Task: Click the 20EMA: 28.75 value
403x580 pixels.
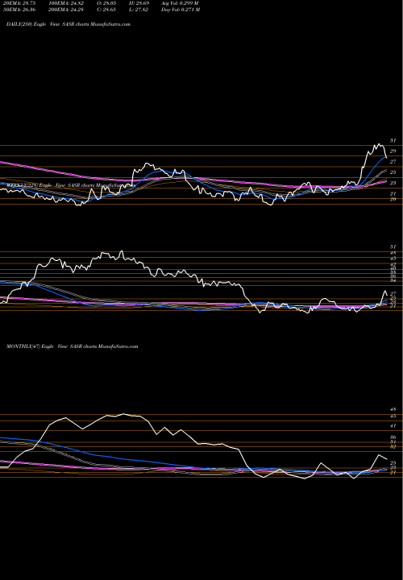Action: coord(19,3)
